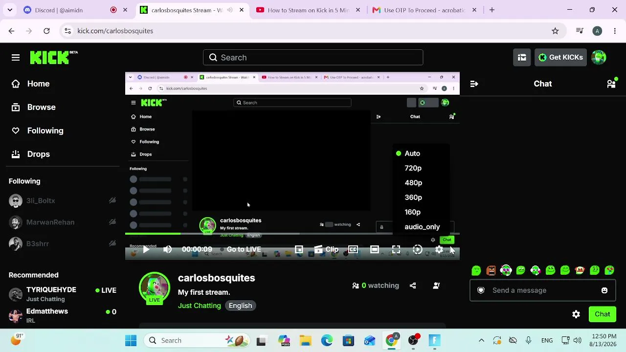Open the playback speed control icon

pos(418,249)
